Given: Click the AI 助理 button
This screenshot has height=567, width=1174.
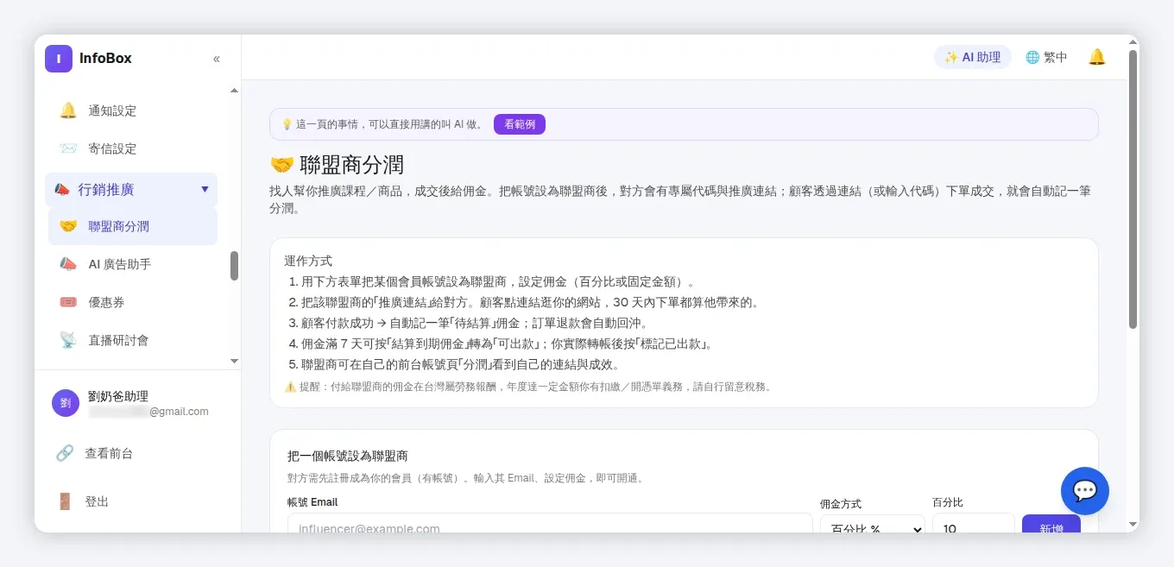Looking at the screenshot, I should [x=973, y=57].
